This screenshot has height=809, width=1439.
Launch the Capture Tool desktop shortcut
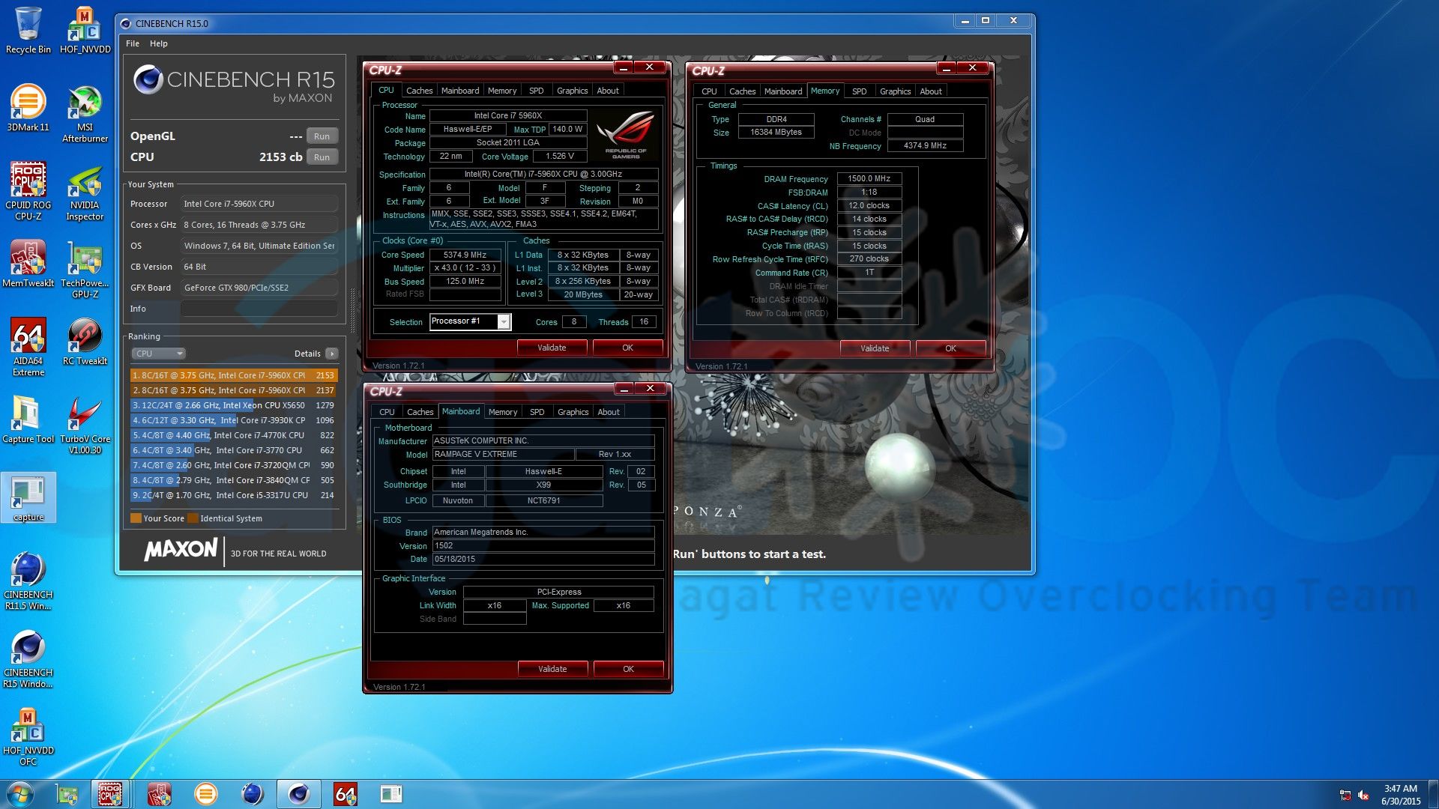(28, 419)
